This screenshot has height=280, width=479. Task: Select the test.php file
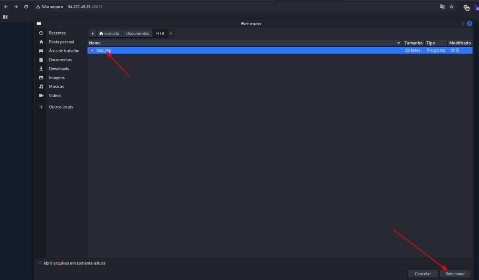coord(103,50)
